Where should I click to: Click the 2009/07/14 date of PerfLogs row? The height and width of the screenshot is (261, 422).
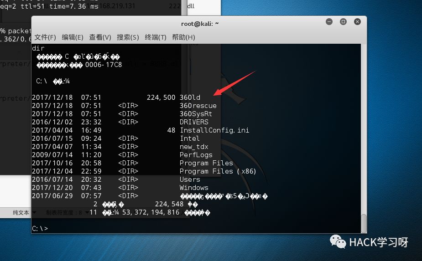(52, 155)
